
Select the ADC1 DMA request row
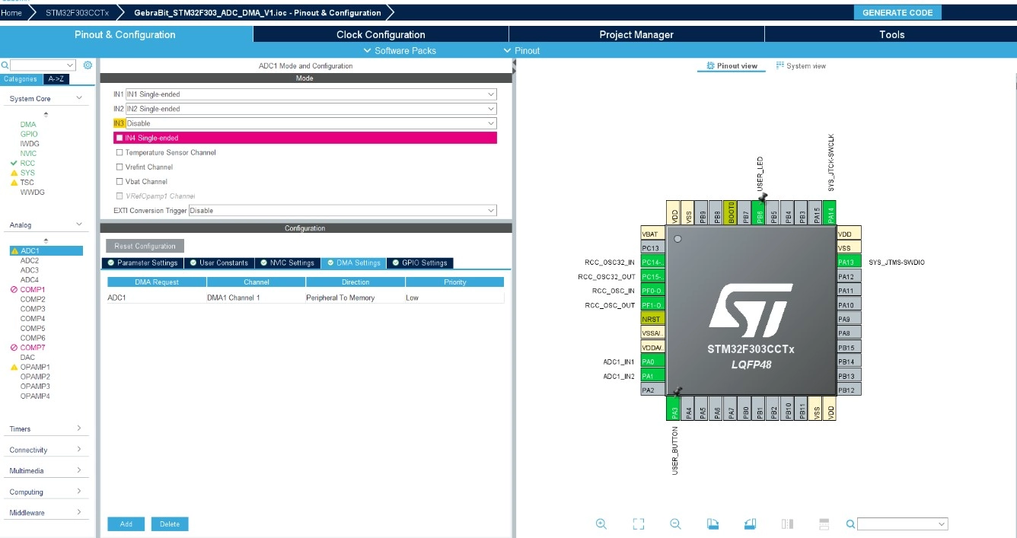click(x=305, y=298)
